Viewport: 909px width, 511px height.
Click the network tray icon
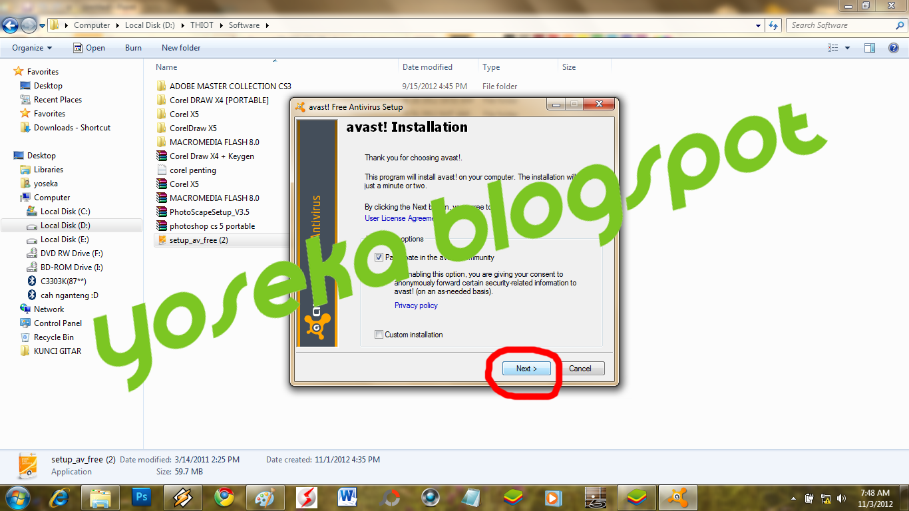(826, 498)
